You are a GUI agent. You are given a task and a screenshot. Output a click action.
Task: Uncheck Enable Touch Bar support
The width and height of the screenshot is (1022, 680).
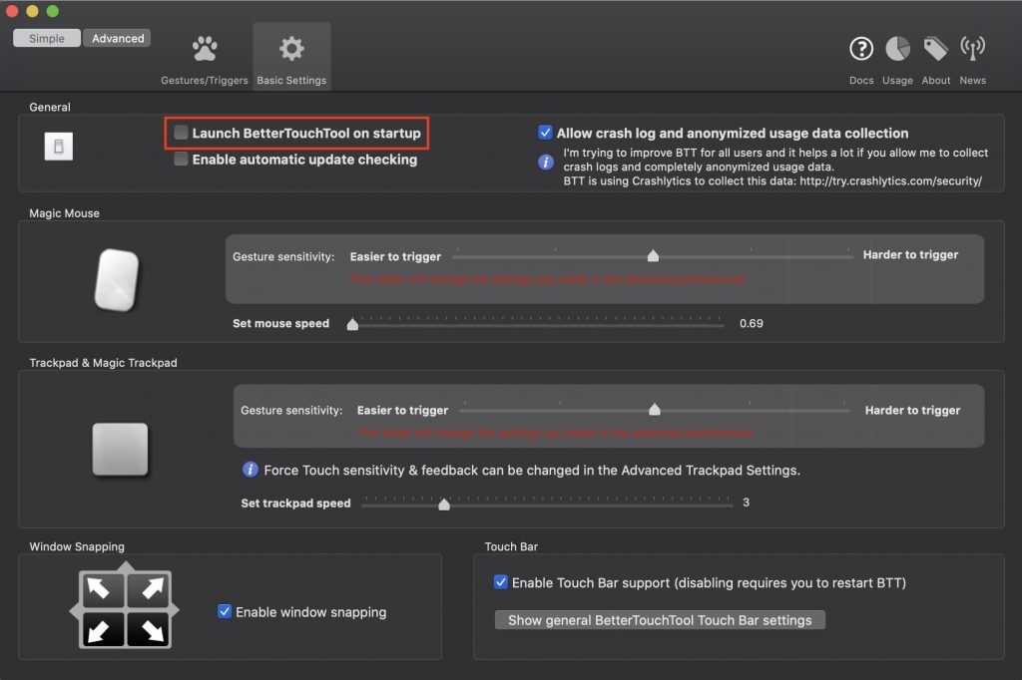(x=501, y=581)
